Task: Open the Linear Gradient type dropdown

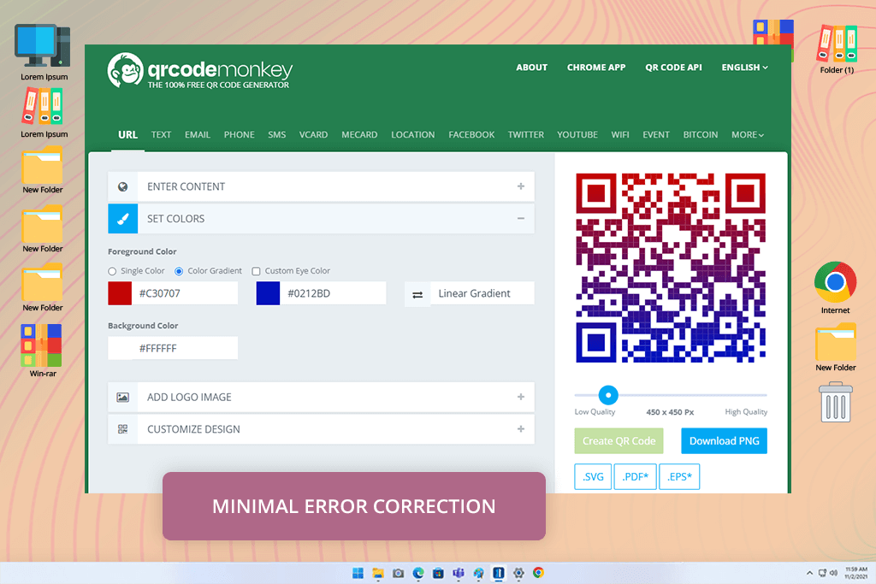Action: pos(482,293)
